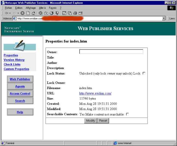Screen dimensions: 177x146
Task: Click the 'Web Publisher Services' banner title
Action: pyautogui.click(x=105, y=29)
